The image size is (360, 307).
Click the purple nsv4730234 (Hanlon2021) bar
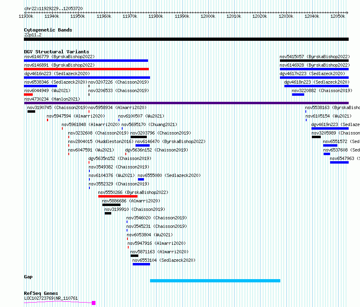[x=186, y=103]
